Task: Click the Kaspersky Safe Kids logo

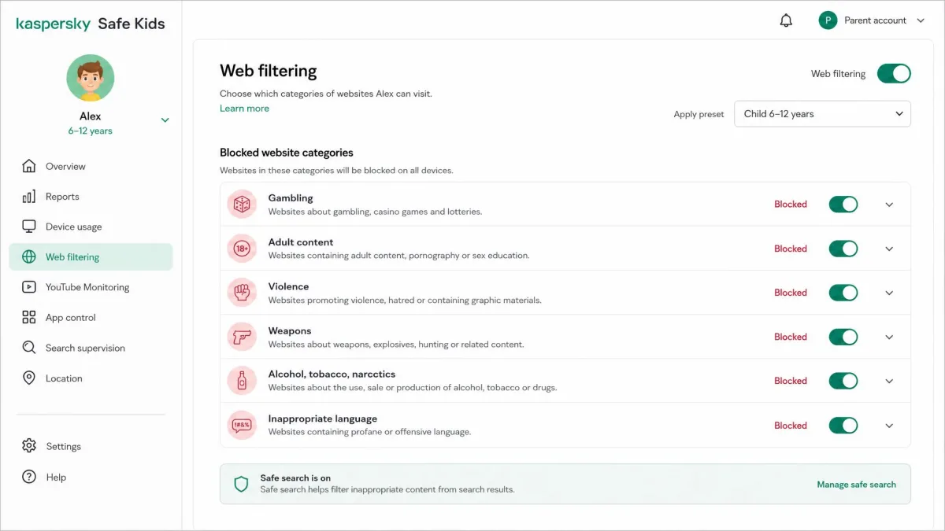Action: 91,24
